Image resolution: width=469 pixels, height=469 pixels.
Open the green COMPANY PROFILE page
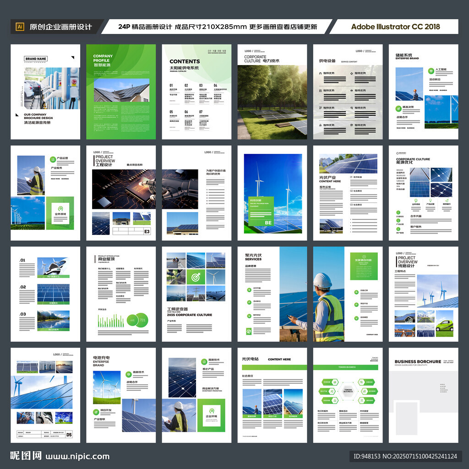(x=121, y=92)
